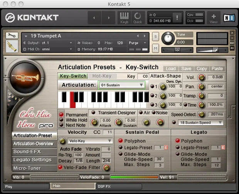
Task: Select the Permanent radio option
Action: click(x=61, y=115)
